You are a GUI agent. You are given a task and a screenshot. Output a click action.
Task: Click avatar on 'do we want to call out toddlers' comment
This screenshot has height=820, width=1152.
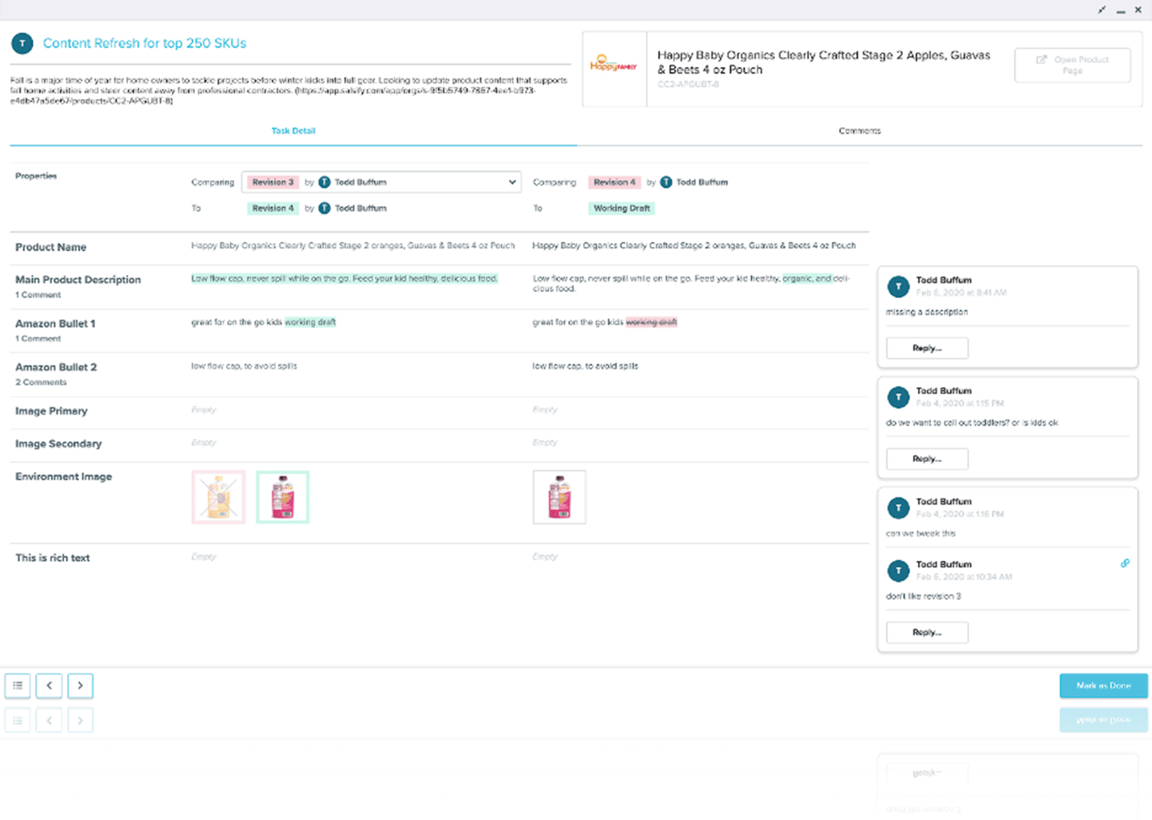899,397
